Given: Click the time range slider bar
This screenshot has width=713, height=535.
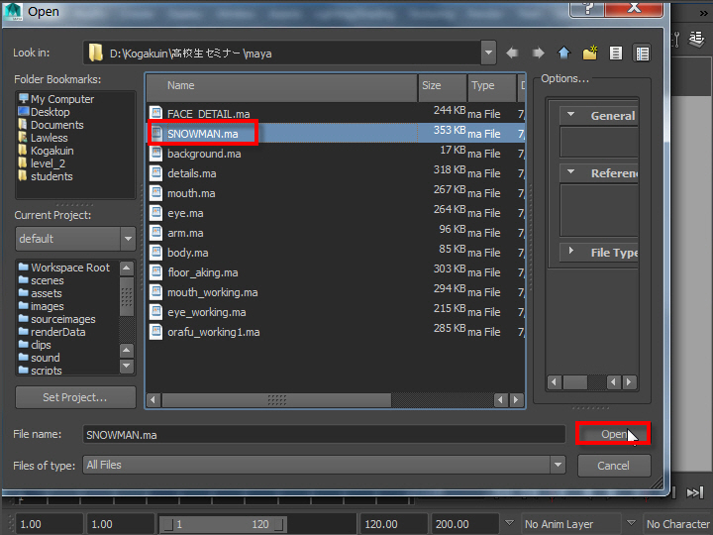Looking at the screenshot, I should tap(222, 524).
